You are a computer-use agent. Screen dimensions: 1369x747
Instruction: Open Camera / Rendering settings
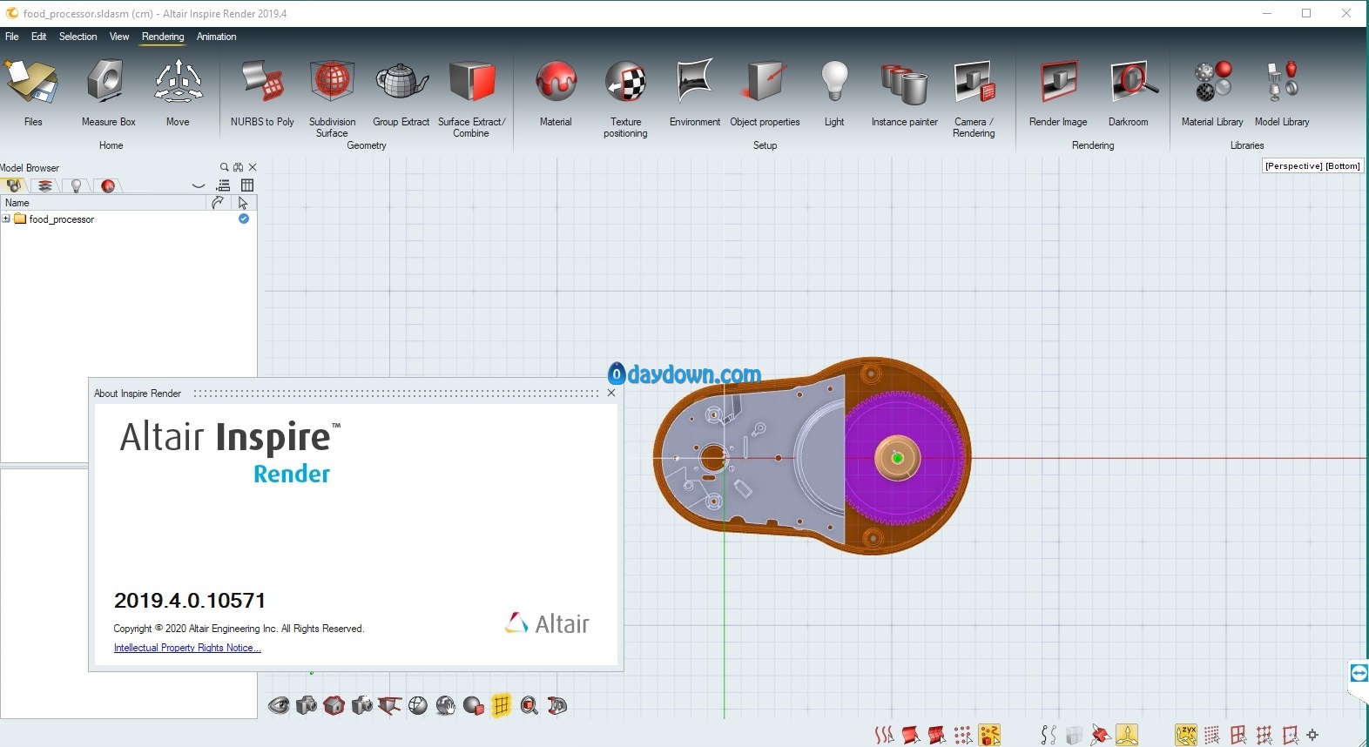(x=974, y=98)
